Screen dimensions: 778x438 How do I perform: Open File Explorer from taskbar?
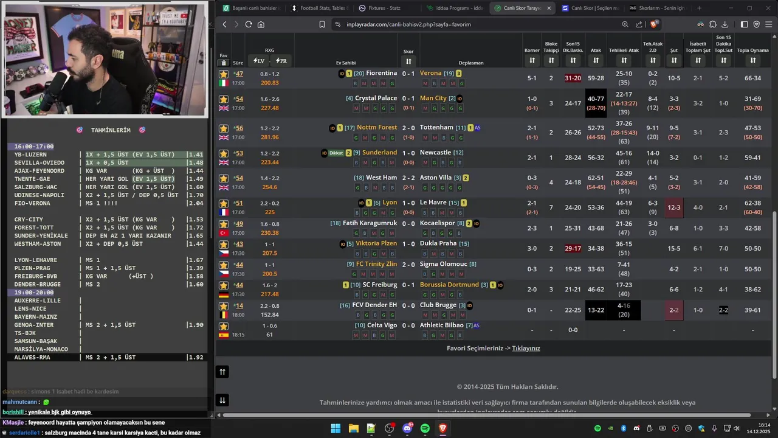tap(353, 428)
